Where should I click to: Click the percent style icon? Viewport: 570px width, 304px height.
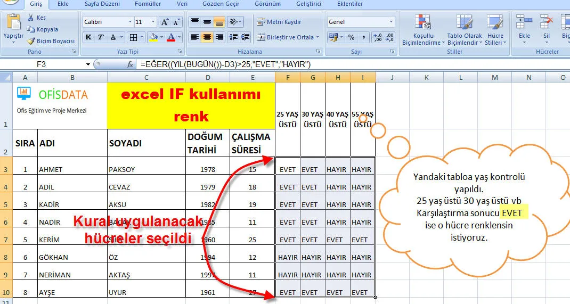(x=351, y=37)
